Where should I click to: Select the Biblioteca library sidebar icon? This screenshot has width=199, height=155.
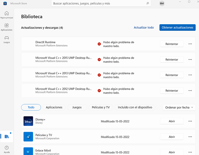pyautogui.click(x=7, y=136)
